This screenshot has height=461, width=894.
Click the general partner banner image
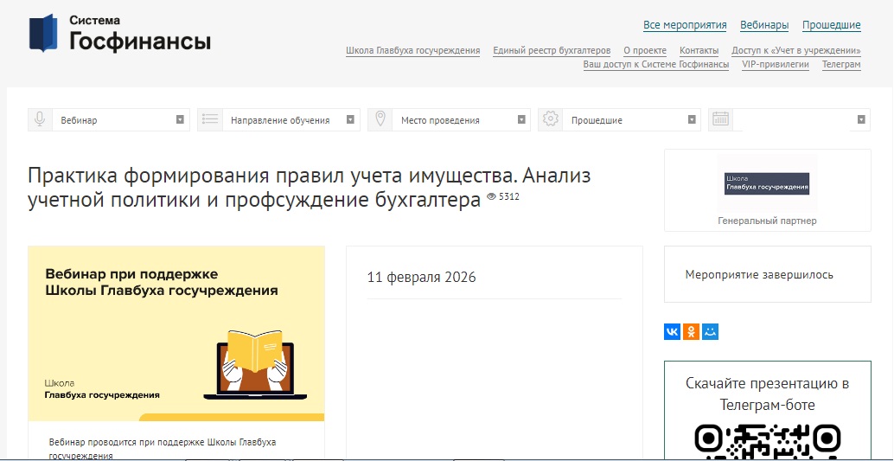pyautogui.click(x=767, y=183)
